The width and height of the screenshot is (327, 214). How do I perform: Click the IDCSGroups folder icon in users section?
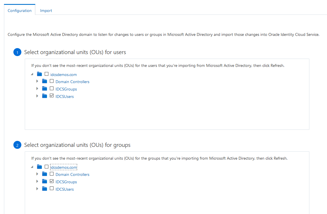tap(44, 89)
